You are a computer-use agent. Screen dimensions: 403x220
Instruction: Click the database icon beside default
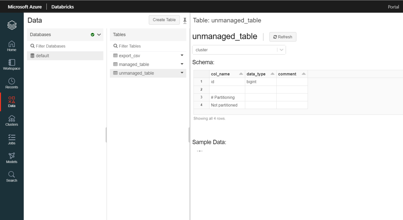point(32,56)
